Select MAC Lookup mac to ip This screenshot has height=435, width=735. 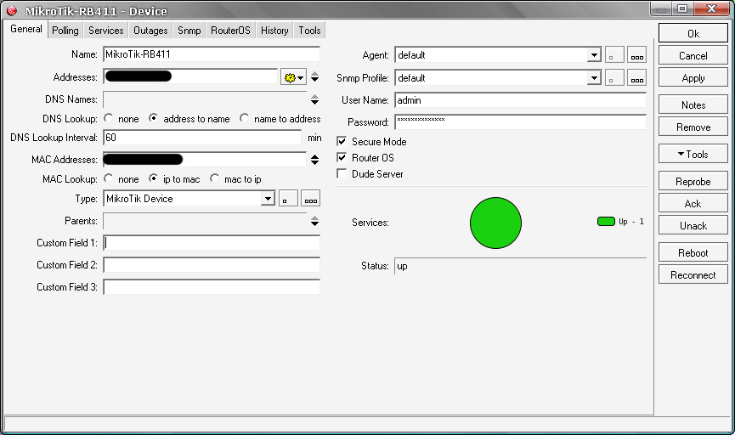point(214,178)
